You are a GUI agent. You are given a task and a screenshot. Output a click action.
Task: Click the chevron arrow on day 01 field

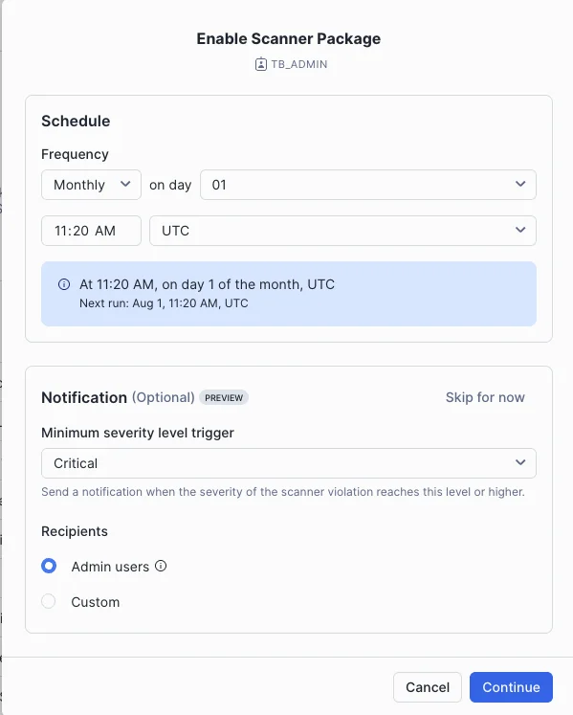pyautogui.click(x=520, y=184)
